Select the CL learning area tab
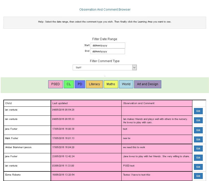The height and width of the screenshot is (181, 209). tap(69, 84)
